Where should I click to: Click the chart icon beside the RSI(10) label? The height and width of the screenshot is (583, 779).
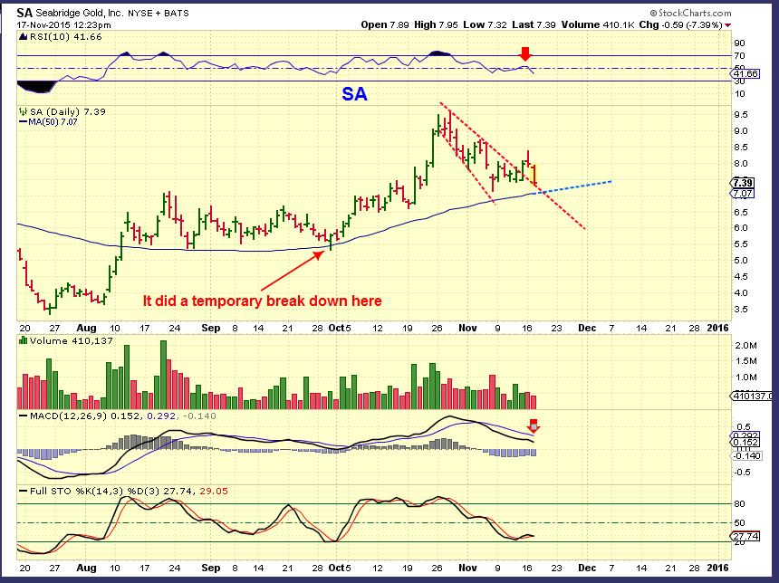(23, 36)
